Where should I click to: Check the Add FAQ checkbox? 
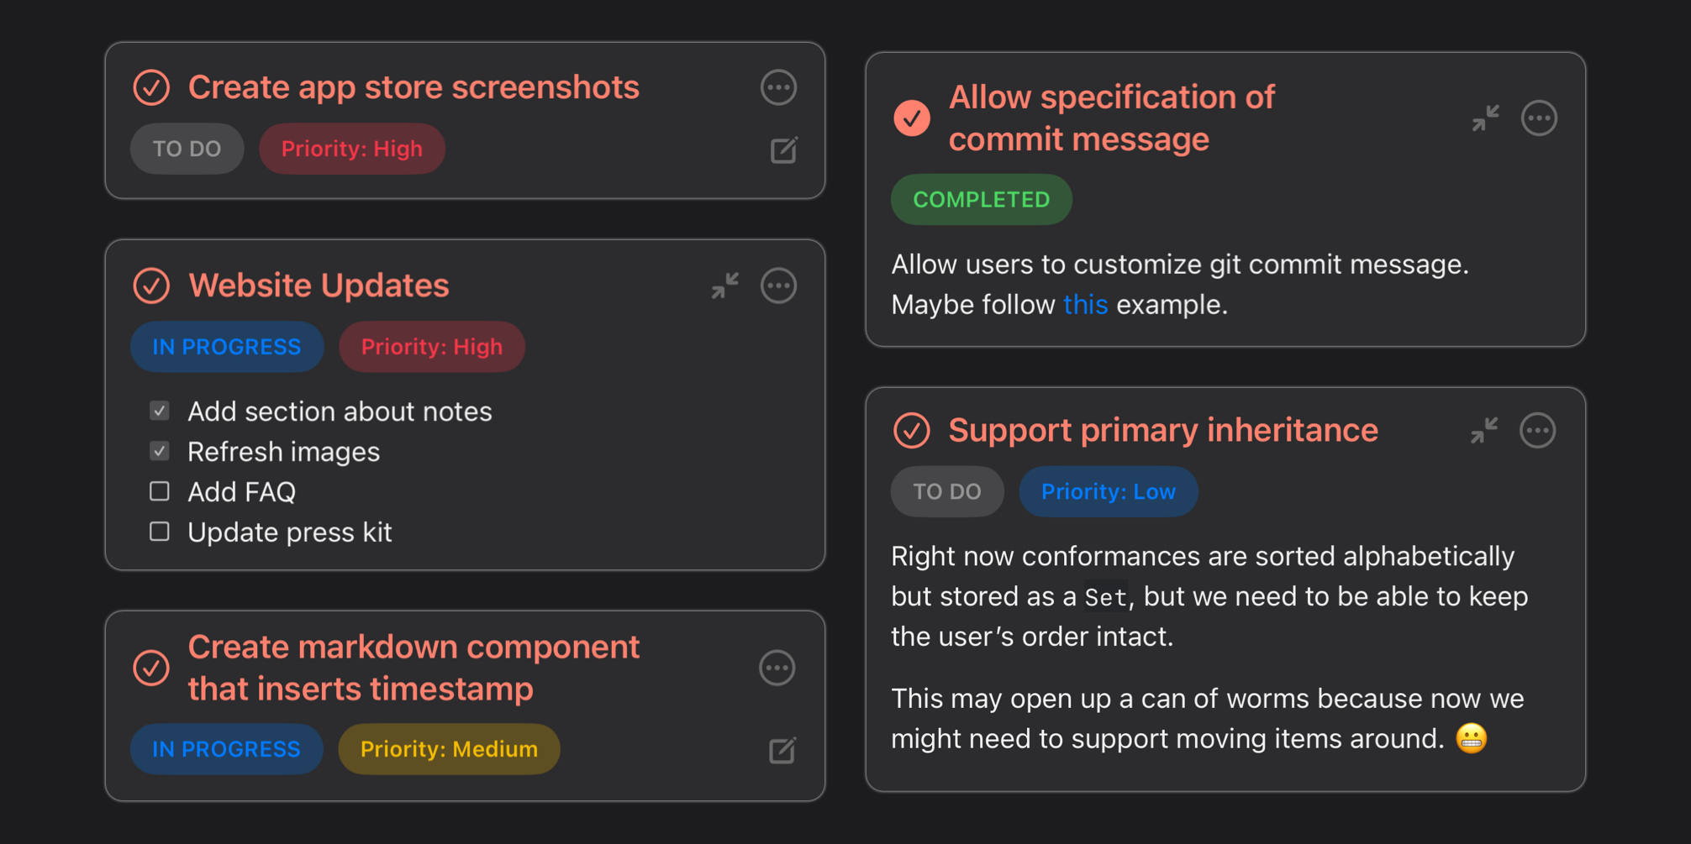click(x=159, y=491)
